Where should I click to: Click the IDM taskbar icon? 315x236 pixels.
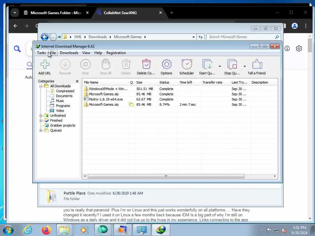161,230
